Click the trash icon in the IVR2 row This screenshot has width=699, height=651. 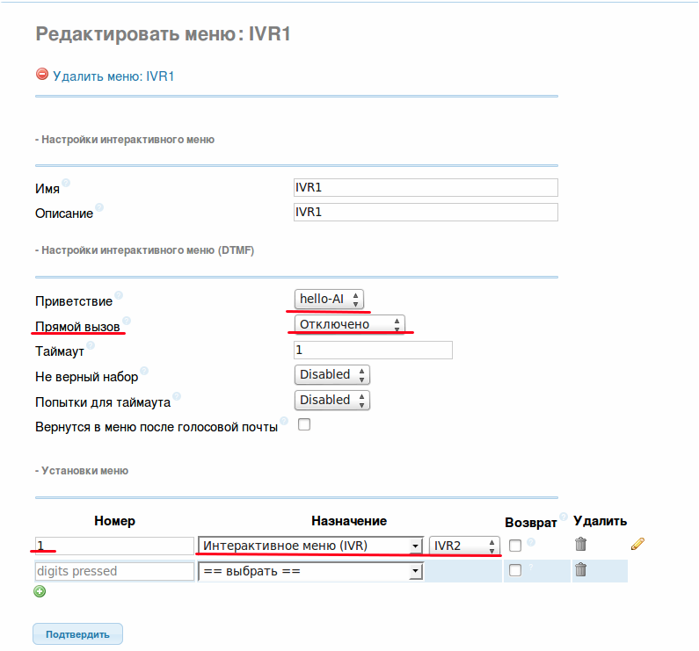click(580, 545)
